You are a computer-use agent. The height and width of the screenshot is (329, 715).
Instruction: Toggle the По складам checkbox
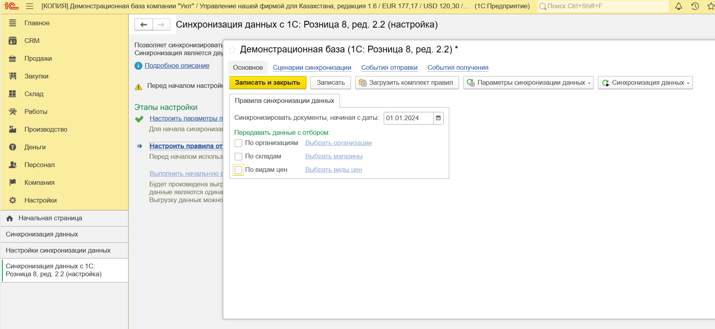pyautogui.click(x=238, y=156)
